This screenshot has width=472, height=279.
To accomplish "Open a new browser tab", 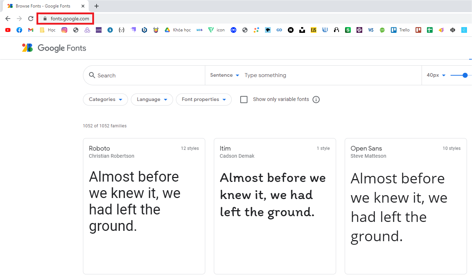I will 97,6.
